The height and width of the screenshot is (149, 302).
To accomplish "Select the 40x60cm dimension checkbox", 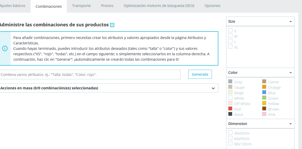I will (x=230, y=133).
